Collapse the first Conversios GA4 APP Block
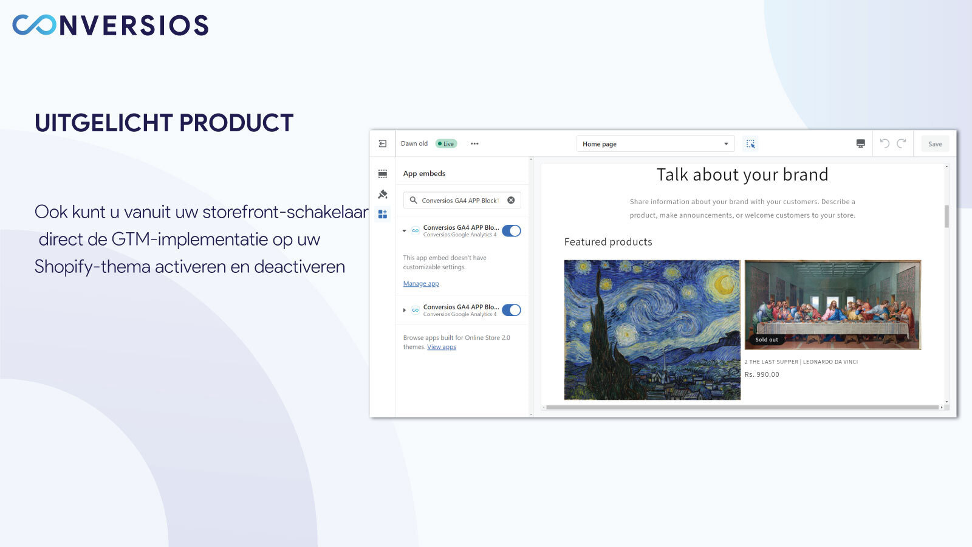The width and height of the screenshot is (972, 547). (405, 231)
